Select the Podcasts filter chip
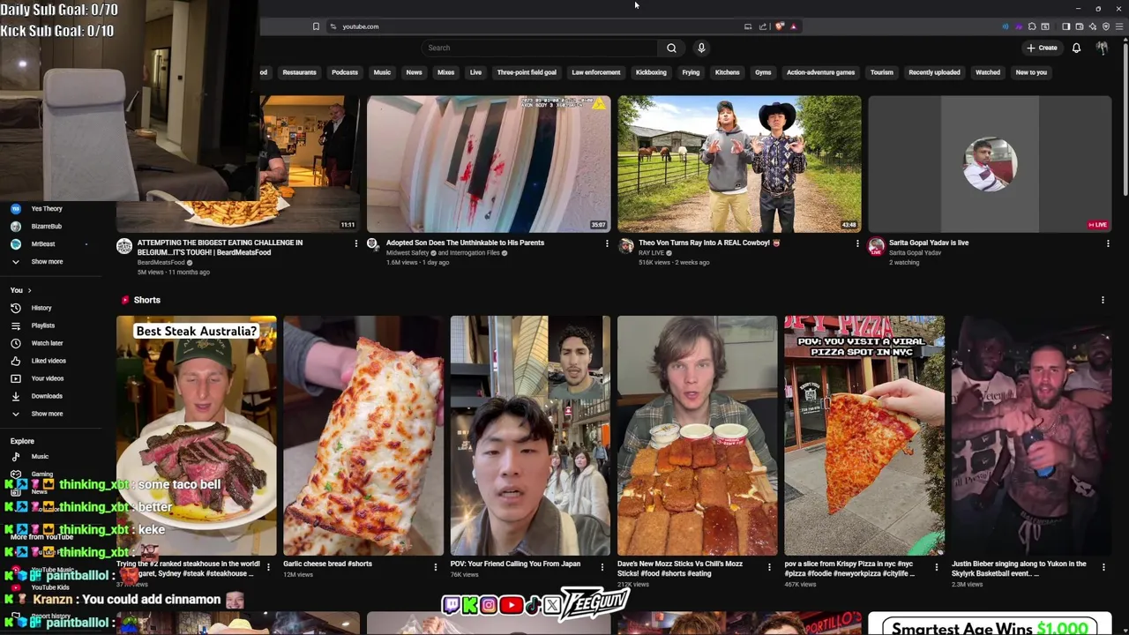This screenshot has width=1129, height=635. click(345, 72)
